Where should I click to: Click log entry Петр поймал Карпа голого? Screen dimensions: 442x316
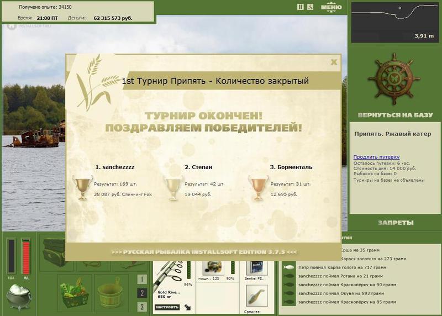coord(342,267)
